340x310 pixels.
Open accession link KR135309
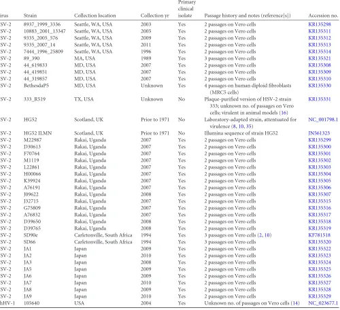pyautogui.click(x=320, y=72)
